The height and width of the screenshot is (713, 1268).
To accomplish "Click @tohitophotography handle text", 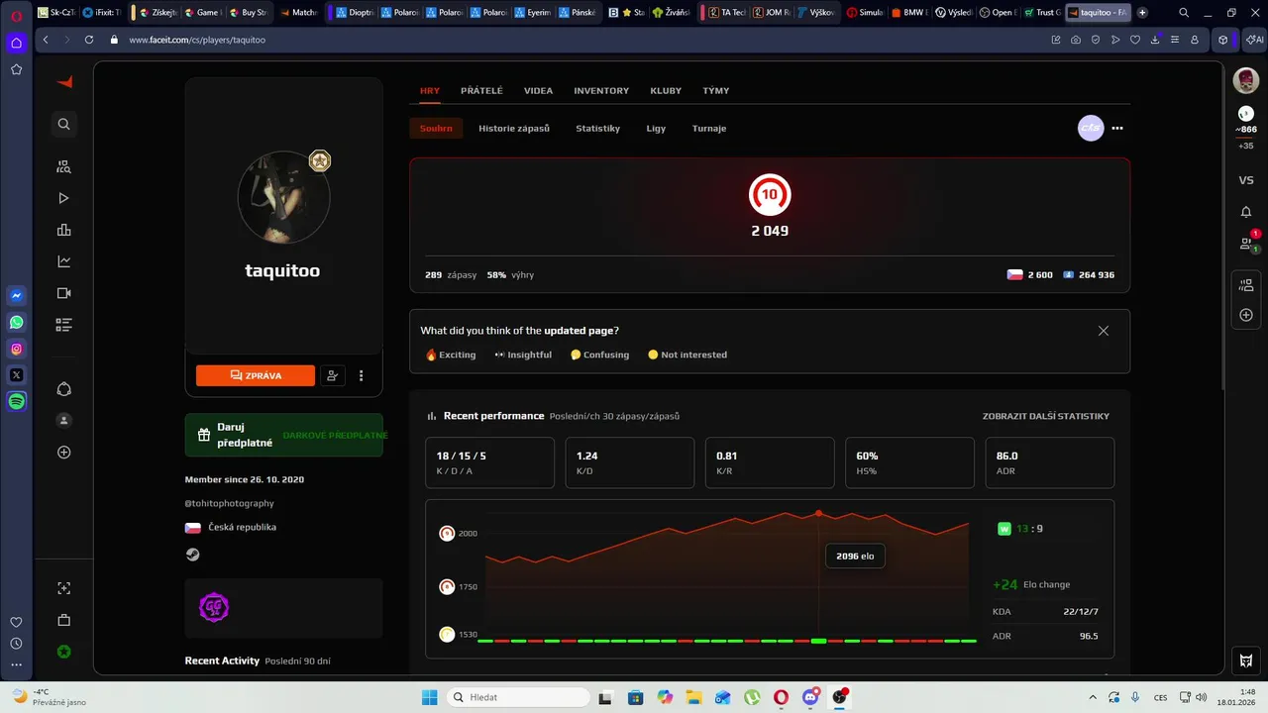I will click(x=230, y=503).
